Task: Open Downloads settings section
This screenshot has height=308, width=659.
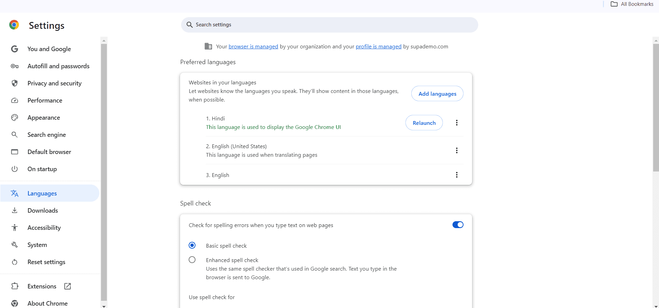Action: click(x=49, y=210)
